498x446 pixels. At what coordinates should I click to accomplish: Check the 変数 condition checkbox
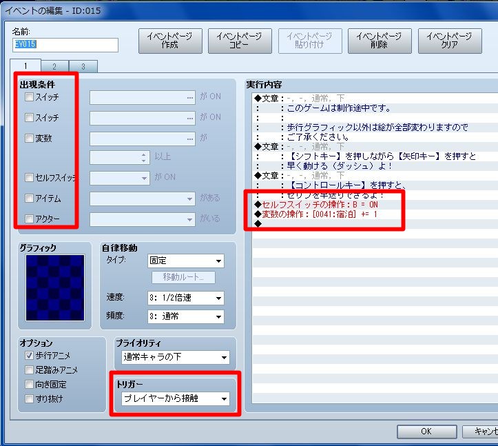[29, 138]
